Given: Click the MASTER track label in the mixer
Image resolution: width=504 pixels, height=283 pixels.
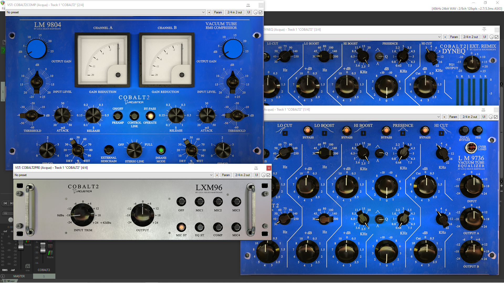Looking at the screenshot, I should tap(19, 276).
